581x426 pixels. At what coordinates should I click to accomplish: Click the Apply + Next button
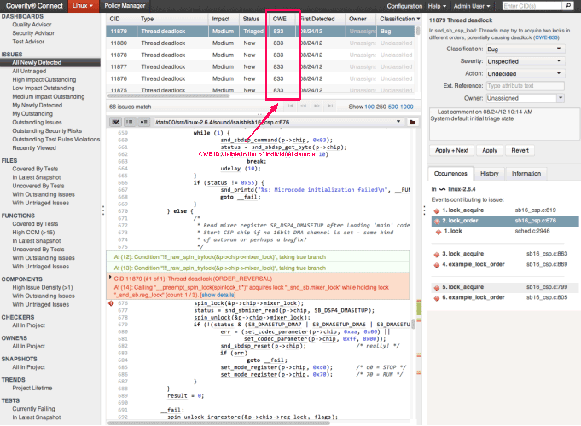pyautogui.click(x=451, y=150)
